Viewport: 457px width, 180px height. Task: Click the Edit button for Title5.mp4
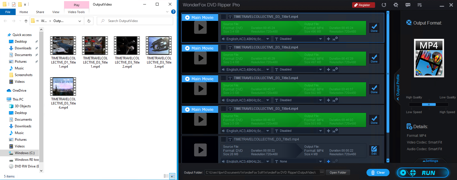(374, 150)
